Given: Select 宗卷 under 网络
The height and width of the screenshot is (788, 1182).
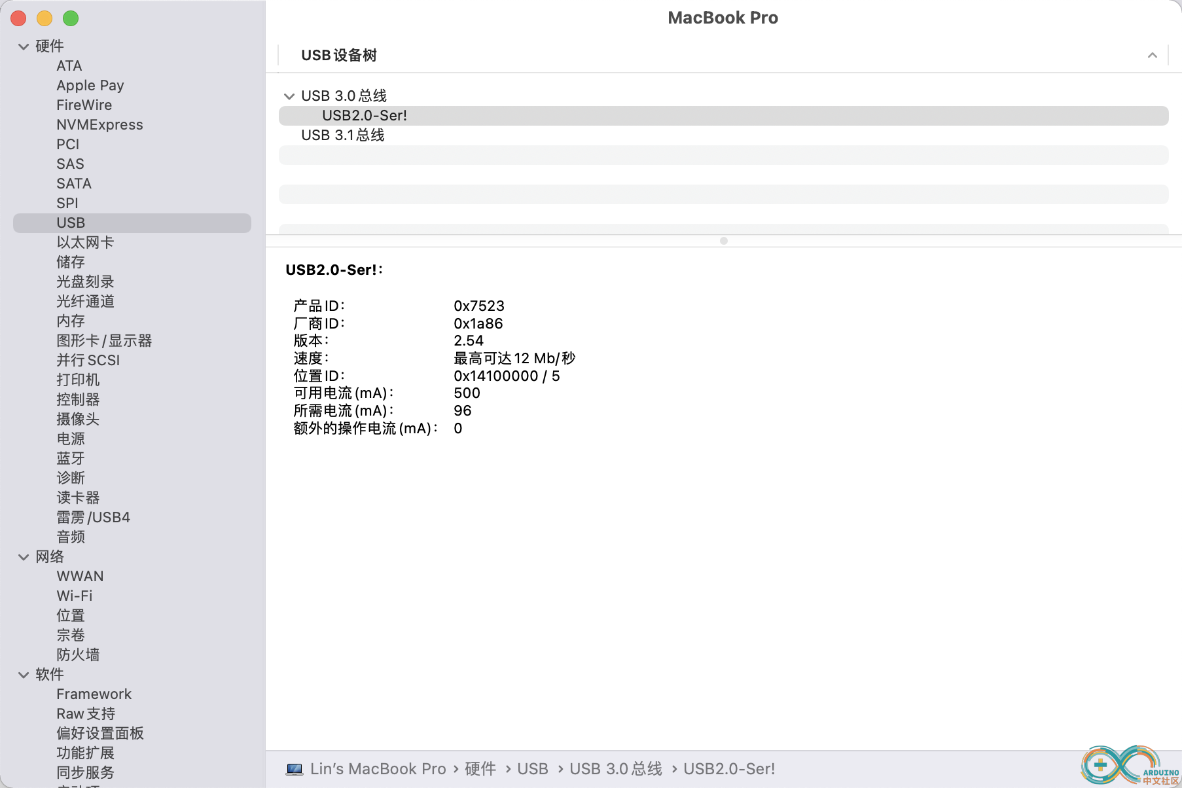Looking at the screenshot, I should point(71,636).
